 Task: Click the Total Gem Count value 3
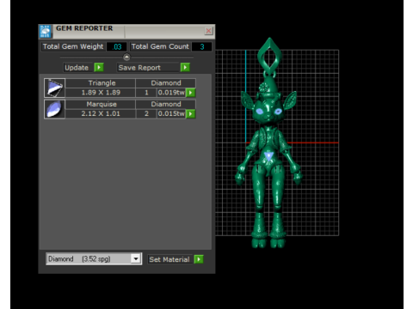click(201, 46)
